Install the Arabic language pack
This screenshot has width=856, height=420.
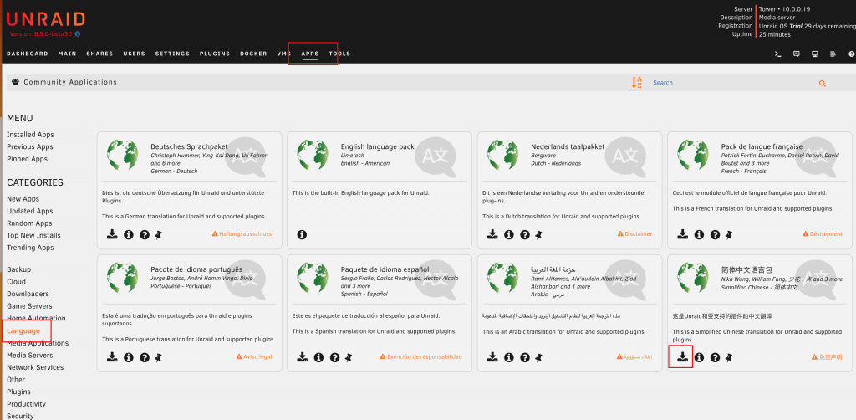492,357
